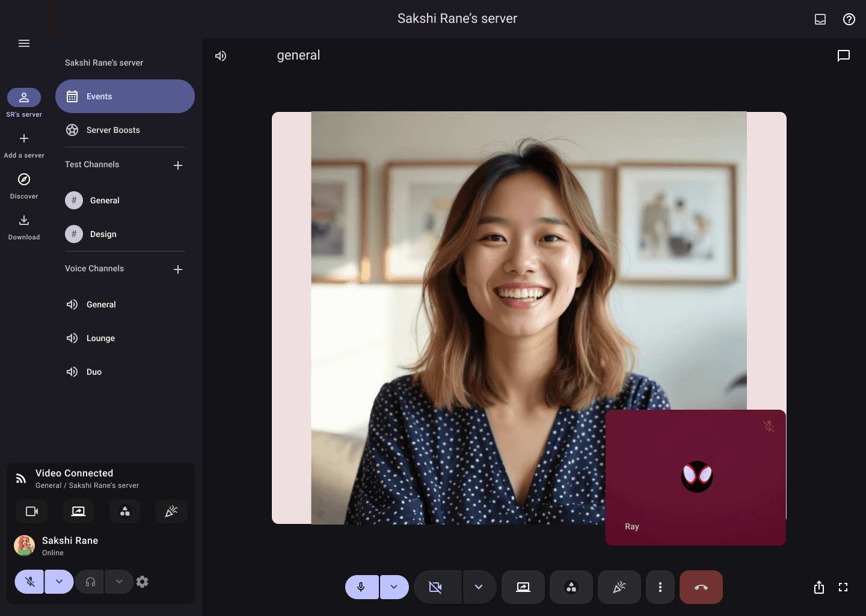Expand microphone options in user panel
Screen dimensions: 866x616
(x=59, y=582)
